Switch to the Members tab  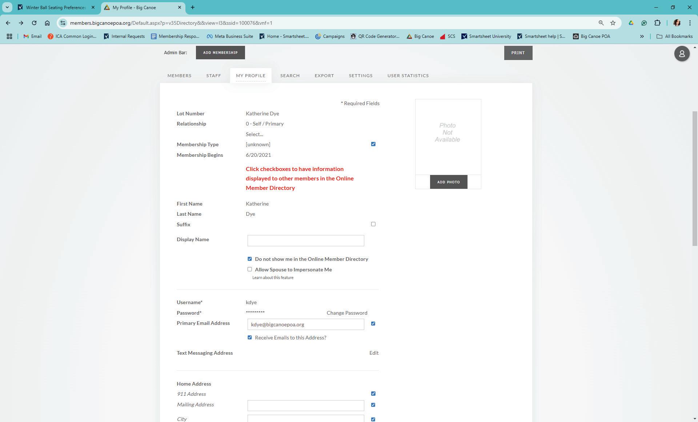[179, 76]
